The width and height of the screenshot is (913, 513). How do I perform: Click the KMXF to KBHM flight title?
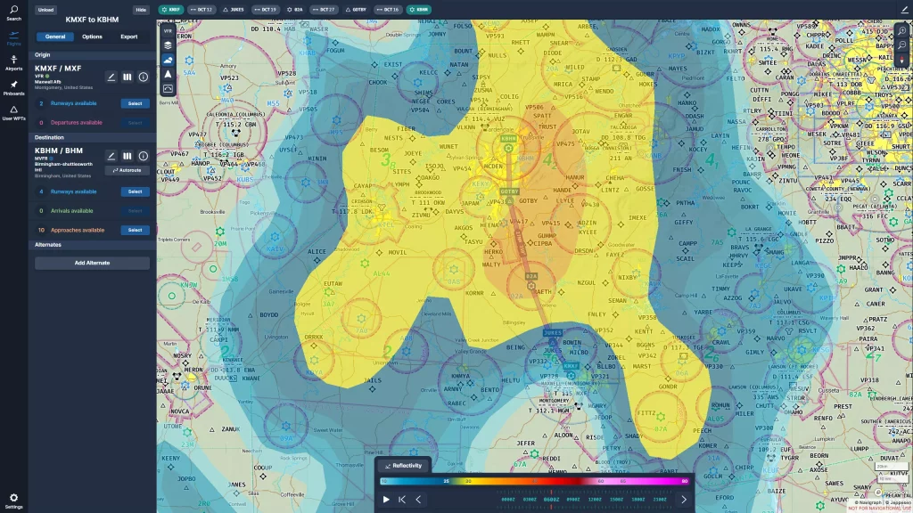(92, 20)
